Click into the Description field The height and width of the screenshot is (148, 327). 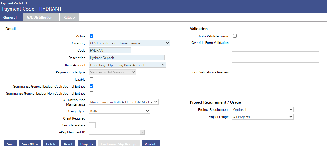tap(127, 58)
